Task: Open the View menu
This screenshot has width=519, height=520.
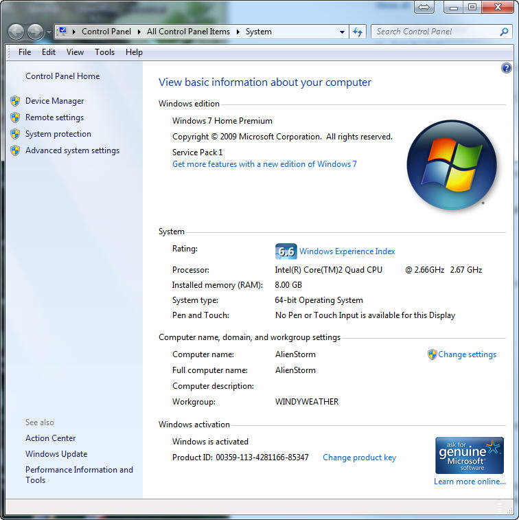Action: pyautogui.click(x=75, y=52)
